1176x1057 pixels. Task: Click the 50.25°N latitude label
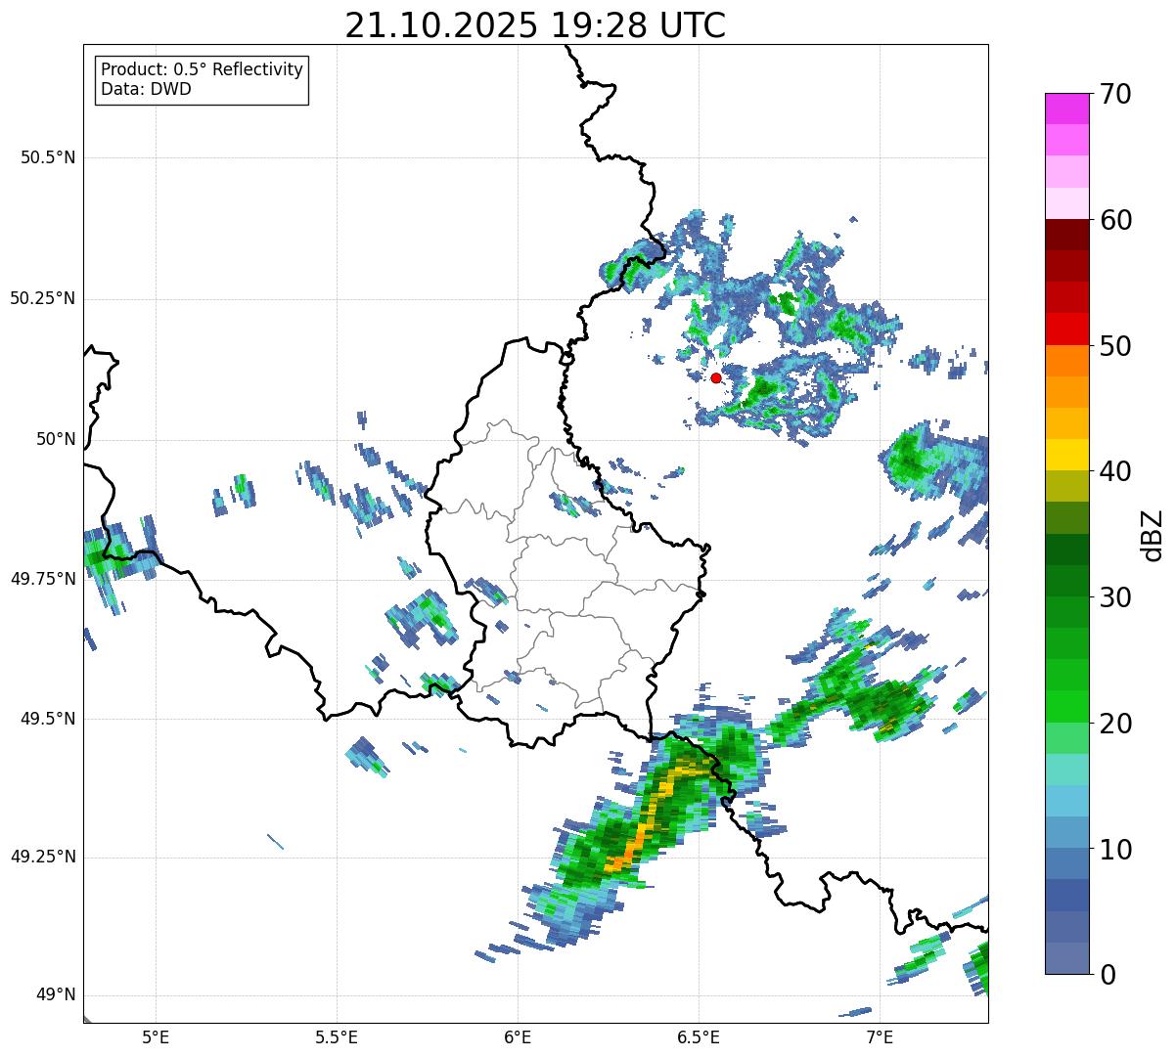tap(43, 298)
